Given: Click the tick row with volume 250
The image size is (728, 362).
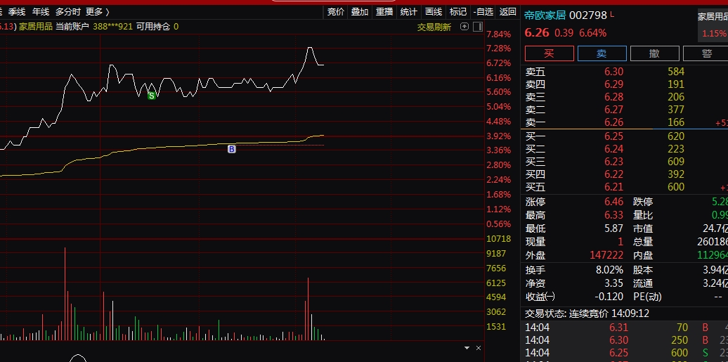Looking at the screenshot, I should 626,340.
